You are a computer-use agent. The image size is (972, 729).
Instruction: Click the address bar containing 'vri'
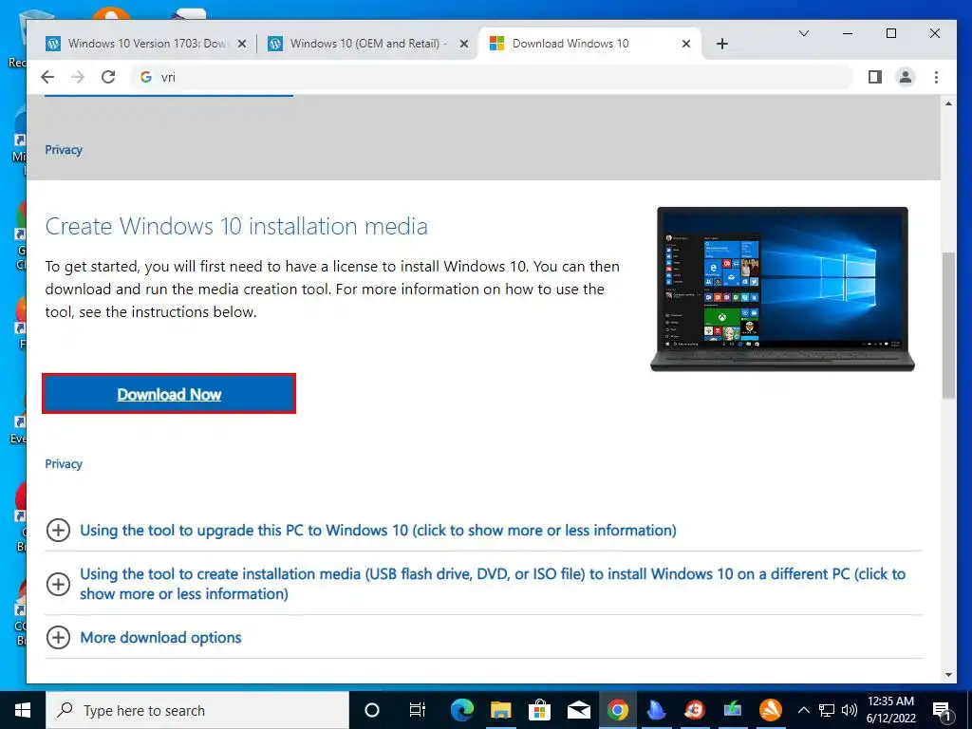point(493,77)
